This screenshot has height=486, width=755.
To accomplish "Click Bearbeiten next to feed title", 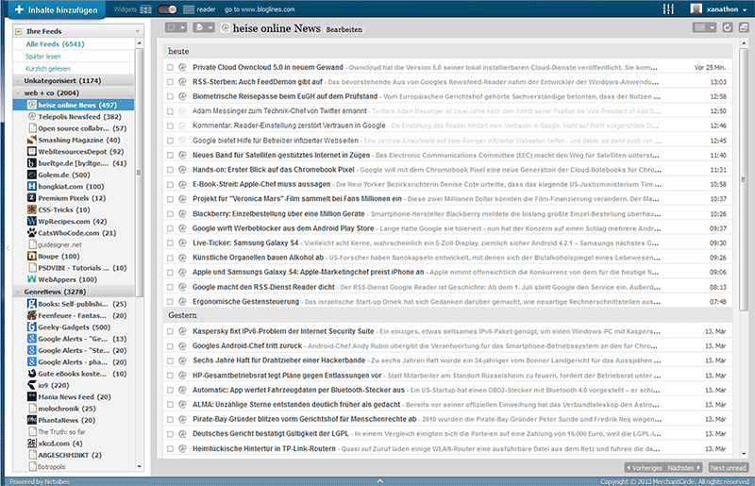I will click(344, 29).
